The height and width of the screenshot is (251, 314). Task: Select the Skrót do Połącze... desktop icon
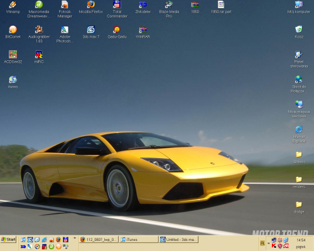coord(299,84)
